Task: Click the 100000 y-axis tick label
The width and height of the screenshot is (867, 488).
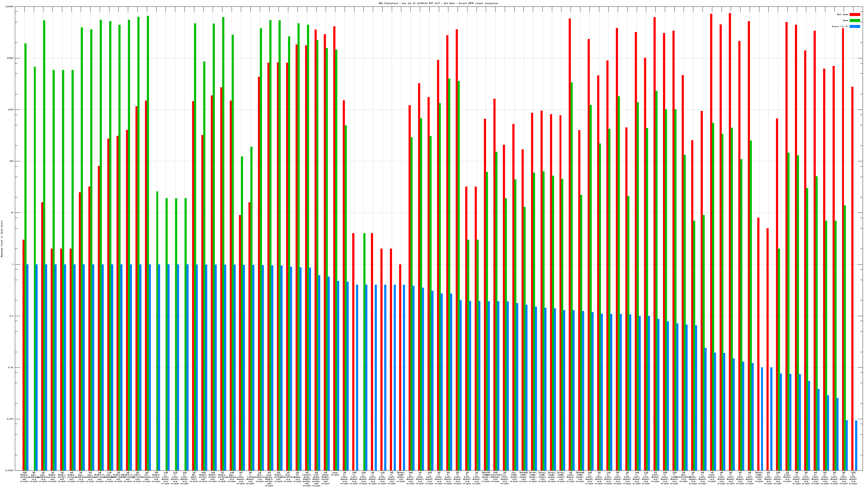Action: 10,7
